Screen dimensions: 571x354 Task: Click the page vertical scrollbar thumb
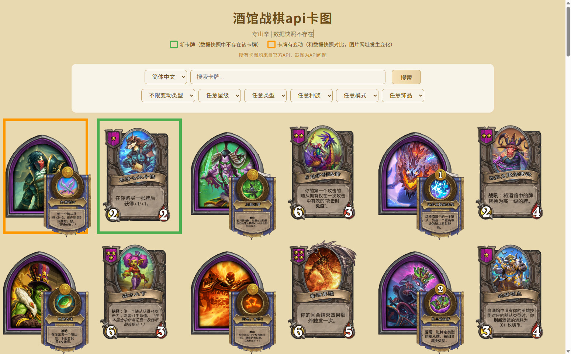click(x=568, y=31)
